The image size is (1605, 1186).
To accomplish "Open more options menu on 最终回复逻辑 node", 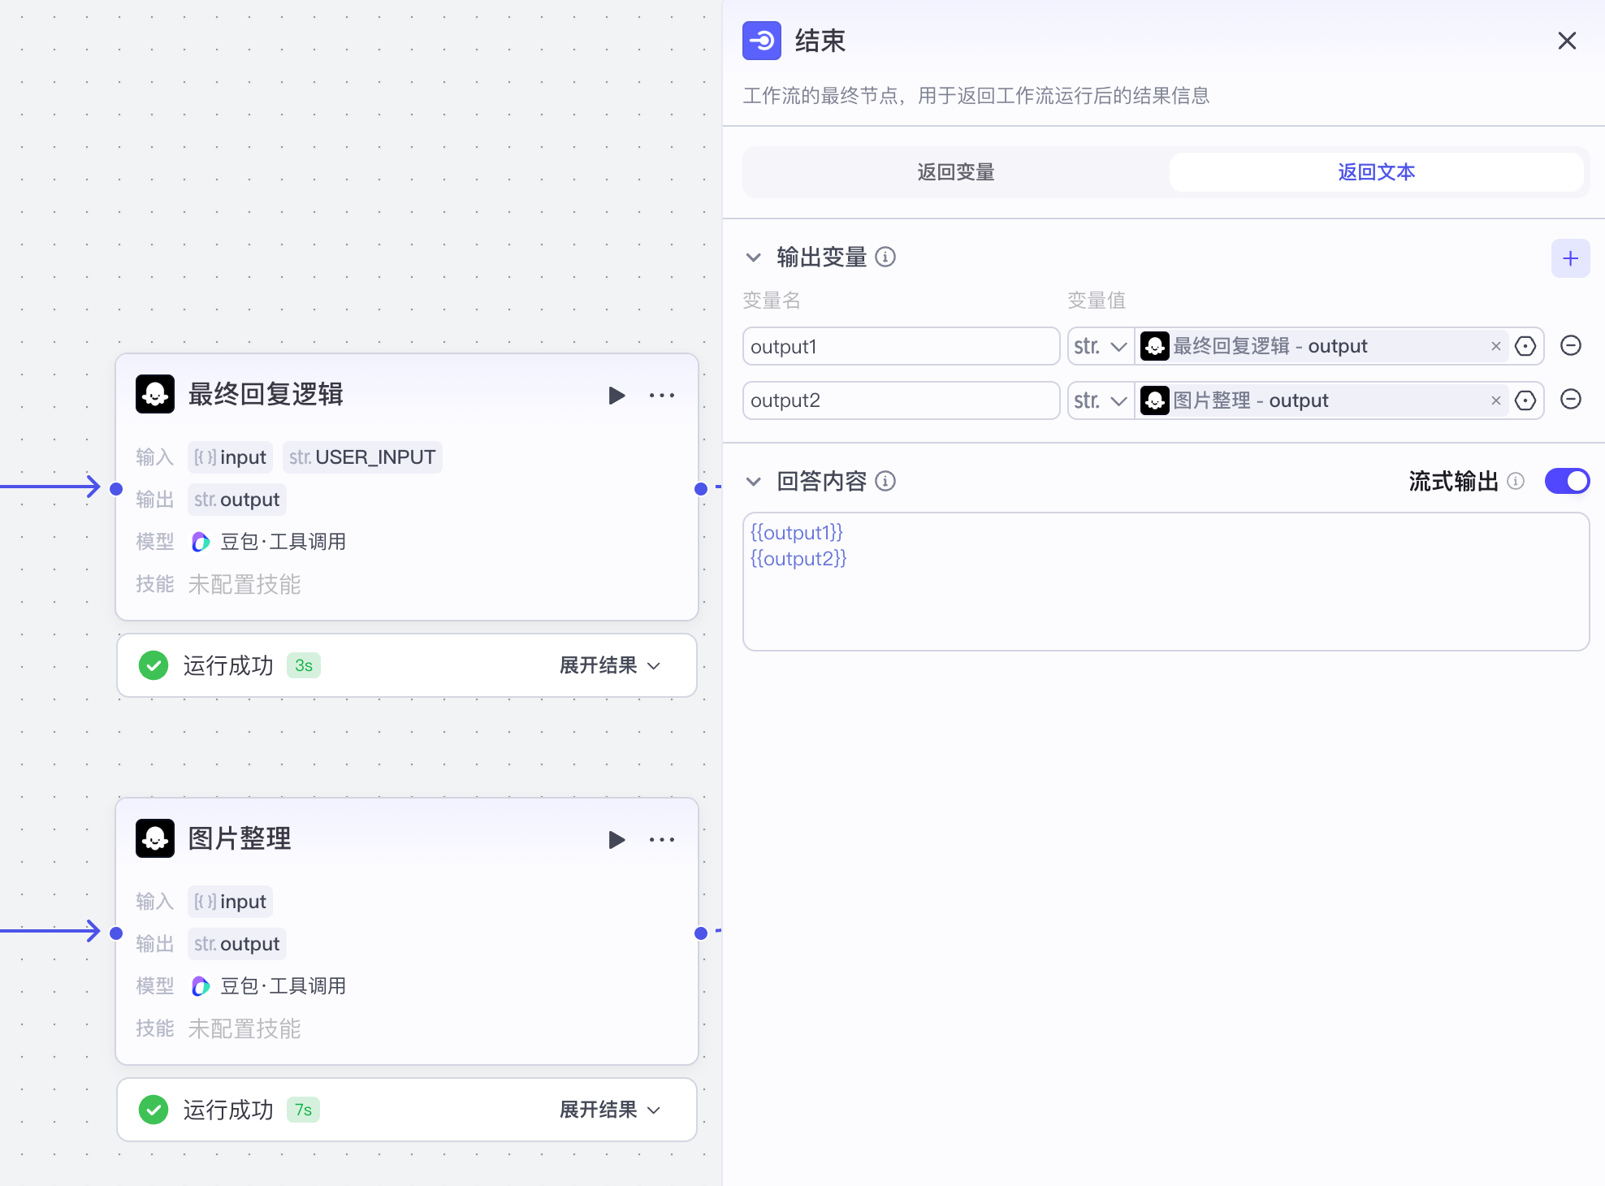I will pyautogui.click(x=664, y=395).
